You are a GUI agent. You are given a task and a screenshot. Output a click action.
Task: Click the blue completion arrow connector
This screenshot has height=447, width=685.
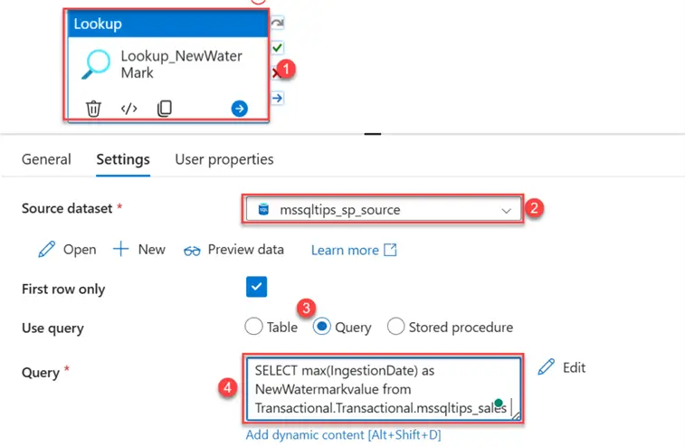278,97
